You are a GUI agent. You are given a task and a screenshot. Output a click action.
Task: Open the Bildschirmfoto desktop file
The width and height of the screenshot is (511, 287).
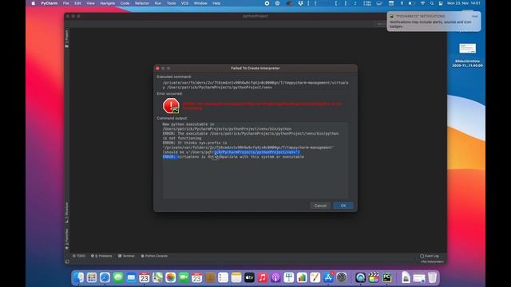pyautogui.click(x=467, y=55)
